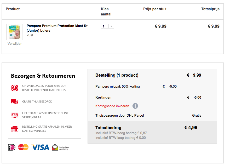The image size is (225, 165).
Task: Click the Thuiswinkel Waarborg logo
Action: pos(60,147)
